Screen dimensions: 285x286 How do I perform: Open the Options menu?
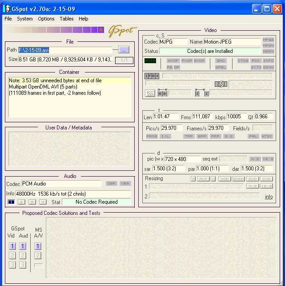pos(46,19)
